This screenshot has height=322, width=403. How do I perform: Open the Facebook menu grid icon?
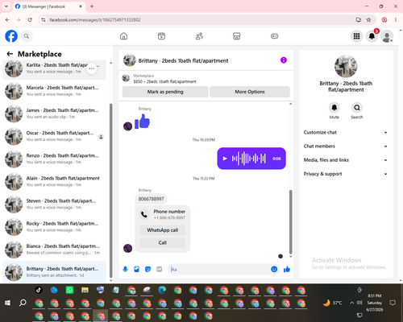(356, 36)
